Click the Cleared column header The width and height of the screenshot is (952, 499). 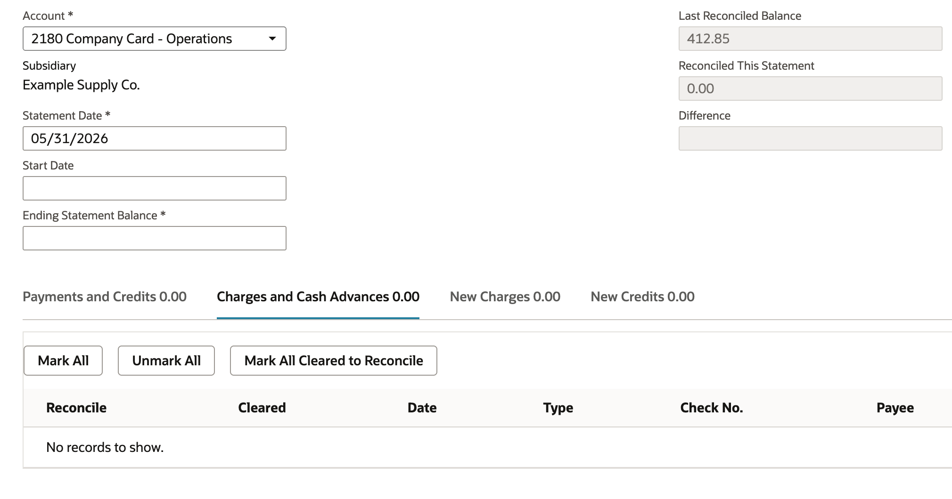[262, 408]
